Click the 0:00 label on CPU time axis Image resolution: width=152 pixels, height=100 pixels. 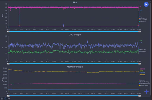tap(8, 61)
